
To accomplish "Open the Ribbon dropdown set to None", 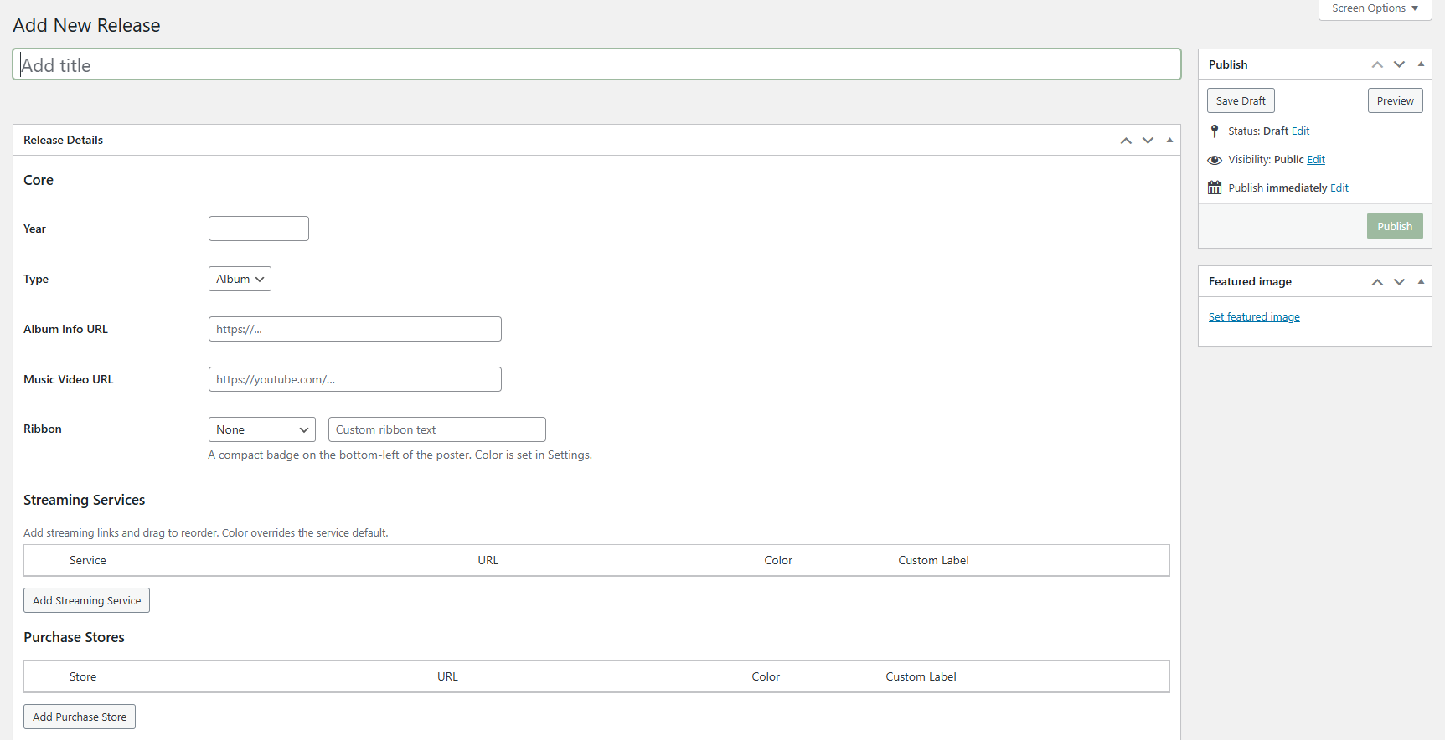I will click(x=261, y=429).
